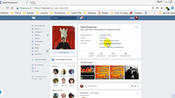Open the 36 видеозаписей counter
This screenshot has width=175, height=98.
[x=126, y=54]
